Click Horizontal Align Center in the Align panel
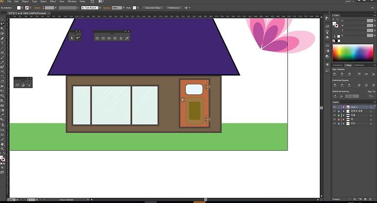 [342, 74]
